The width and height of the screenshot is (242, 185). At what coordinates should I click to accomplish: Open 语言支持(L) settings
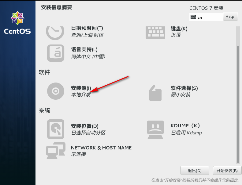[x=84, y=49]
